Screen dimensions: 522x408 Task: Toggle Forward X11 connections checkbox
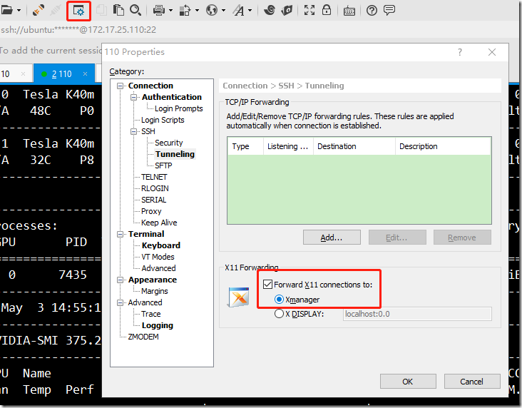coord(267,285)
